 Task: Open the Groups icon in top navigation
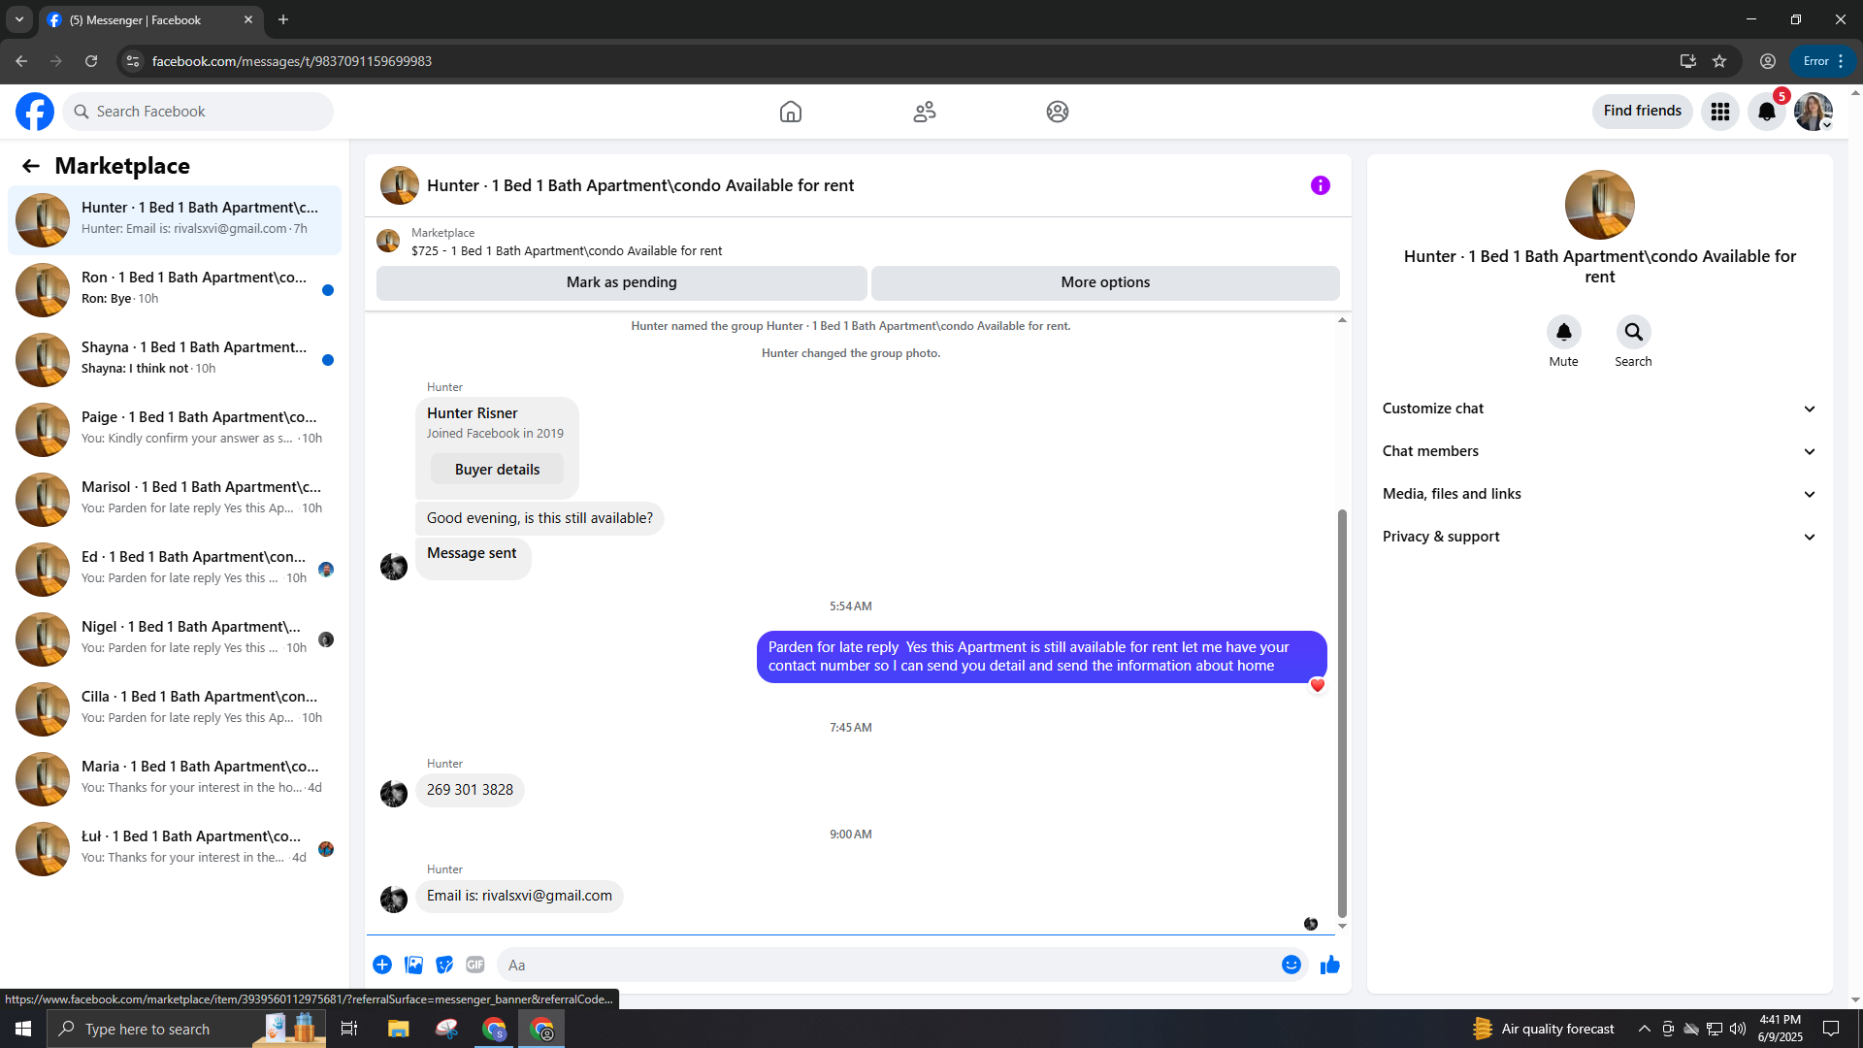coord(1058,112)
